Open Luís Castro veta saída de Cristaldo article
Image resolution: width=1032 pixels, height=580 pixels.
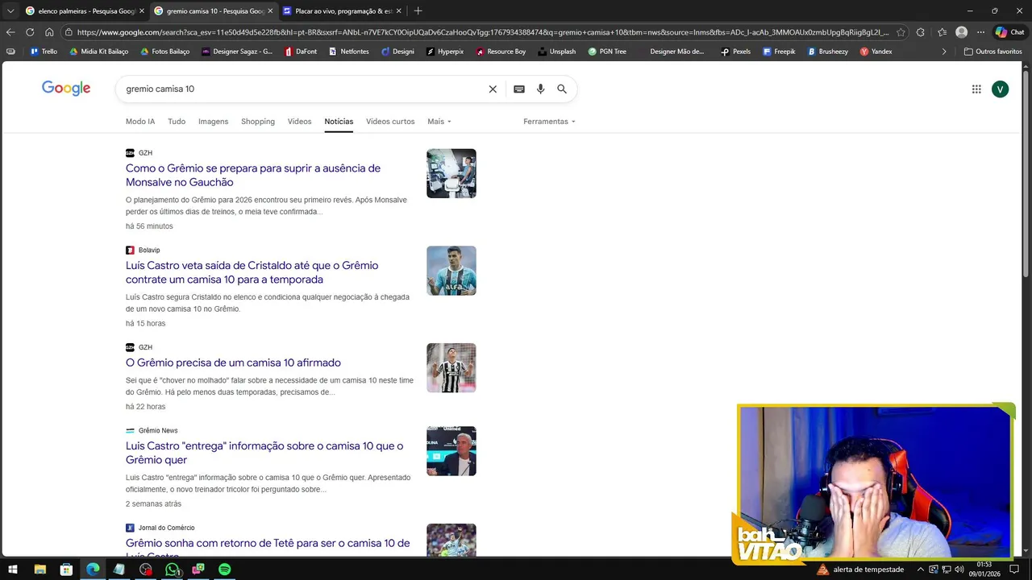click(x=252, y=272)
